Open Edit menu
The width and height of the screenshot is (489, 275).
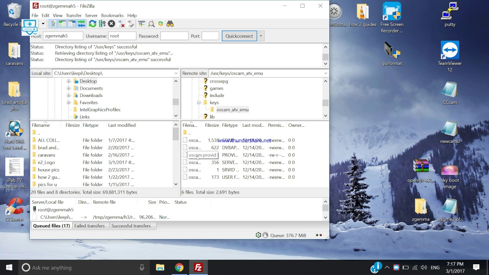pos(45,15)
